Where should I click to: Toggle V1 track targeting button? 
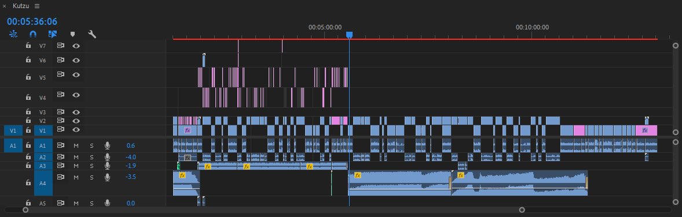[43, 130]
